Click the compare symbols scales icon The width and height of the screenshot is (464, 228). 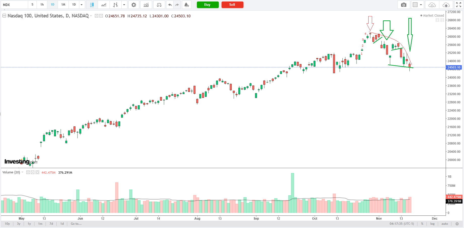click(159, 5)
